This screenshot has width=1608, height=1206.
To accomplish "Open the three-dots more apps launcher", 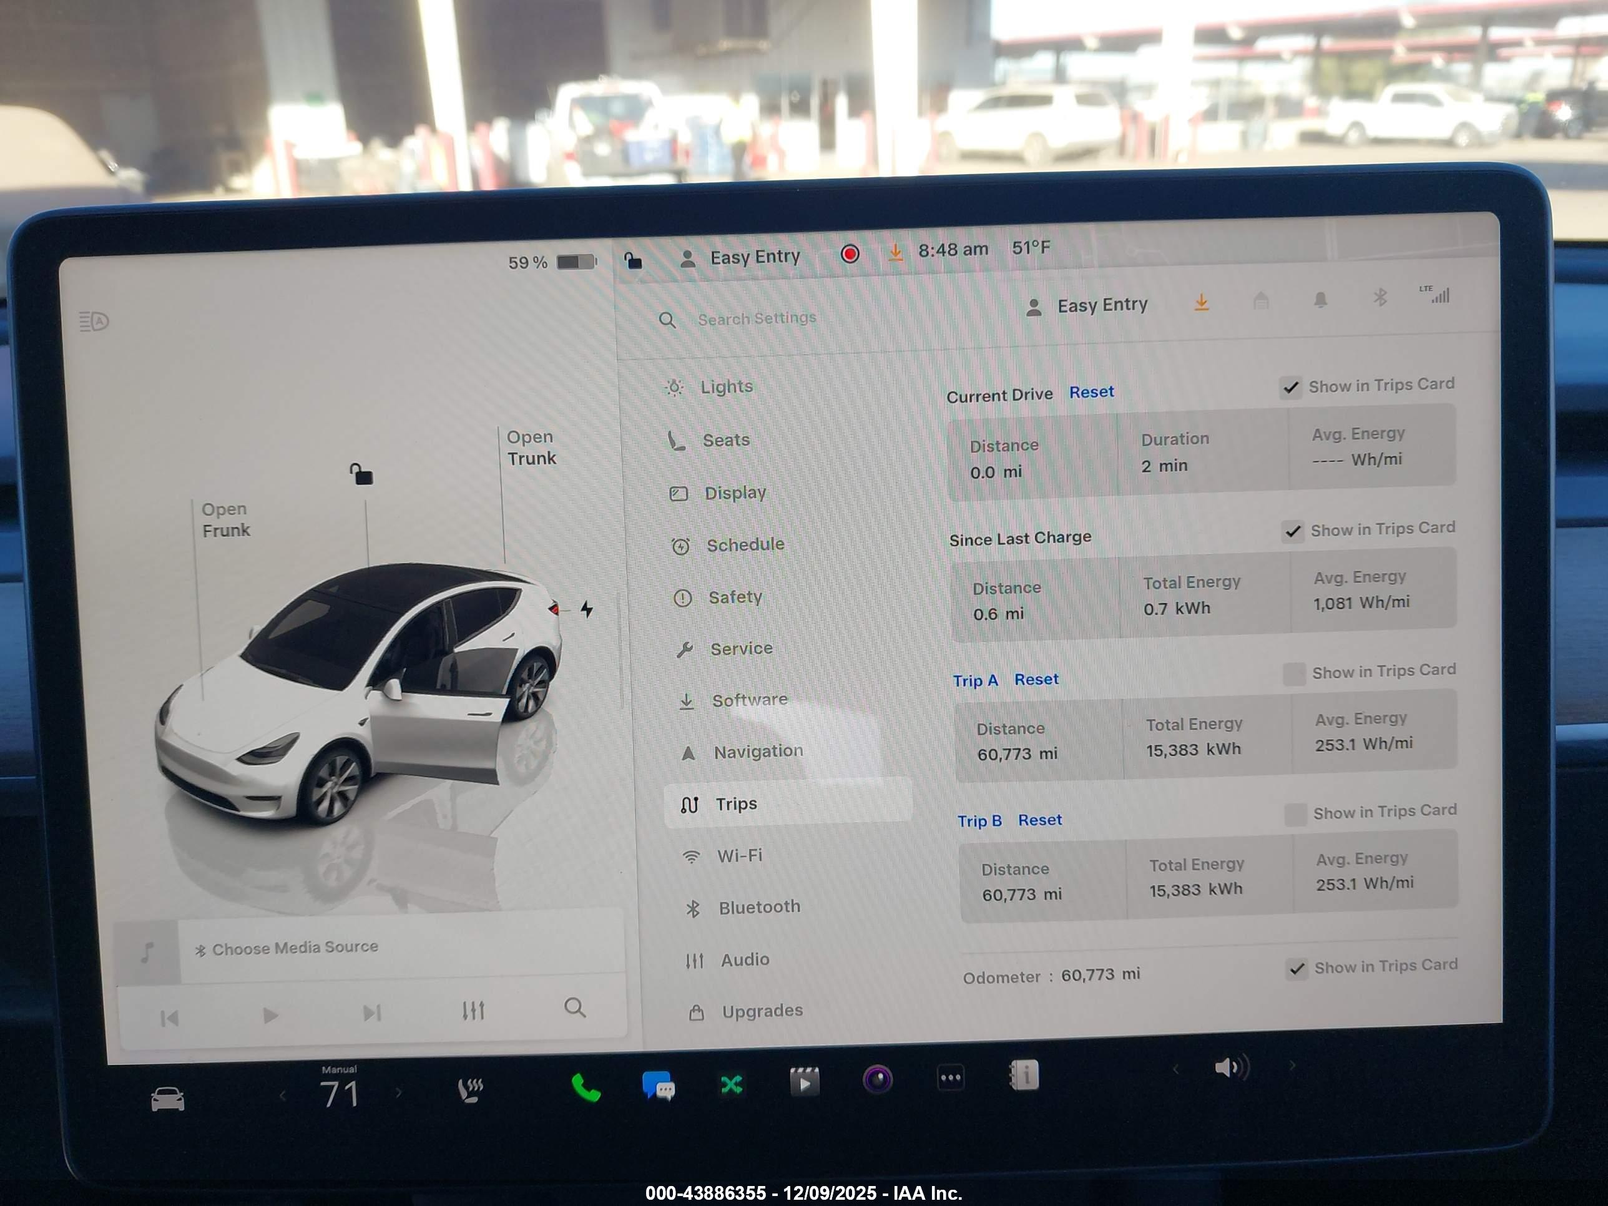I will [951, 1077].
